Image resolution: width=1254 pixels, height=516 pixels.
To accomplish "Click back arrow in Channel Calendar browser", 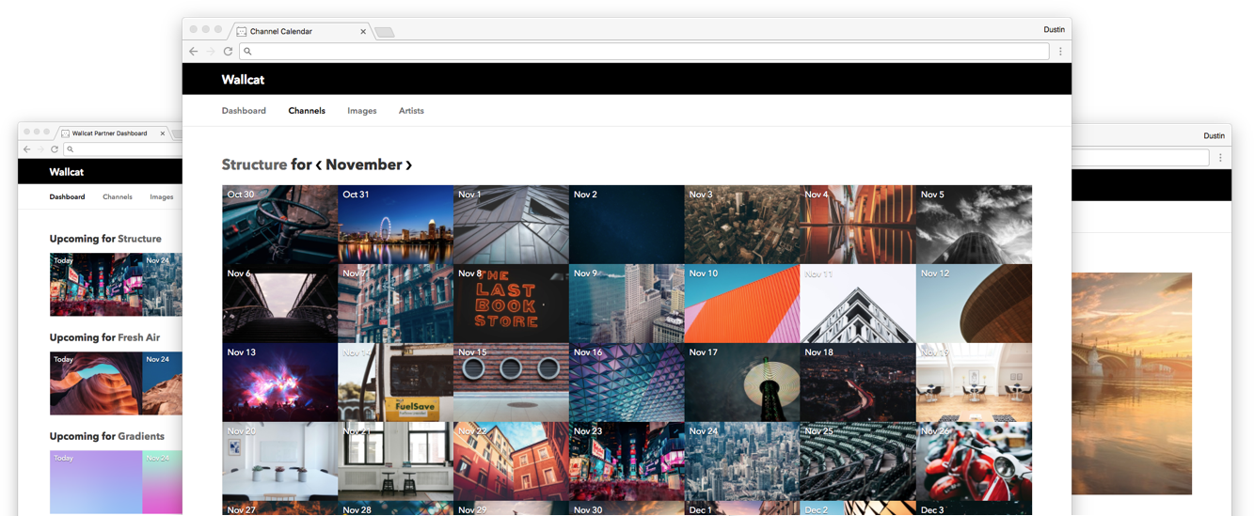I will point(194,52).
